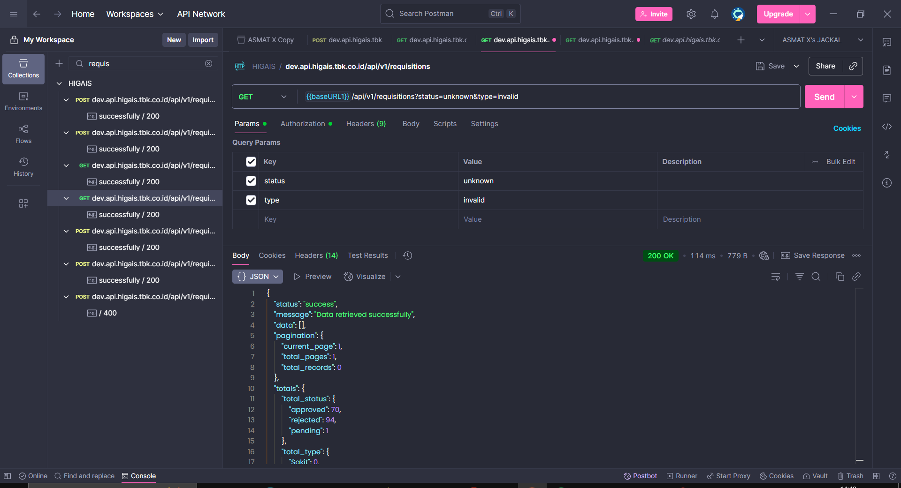This screenshot has height=488, width=901.
Task: Click Bulk Edit
Action: 840,162
